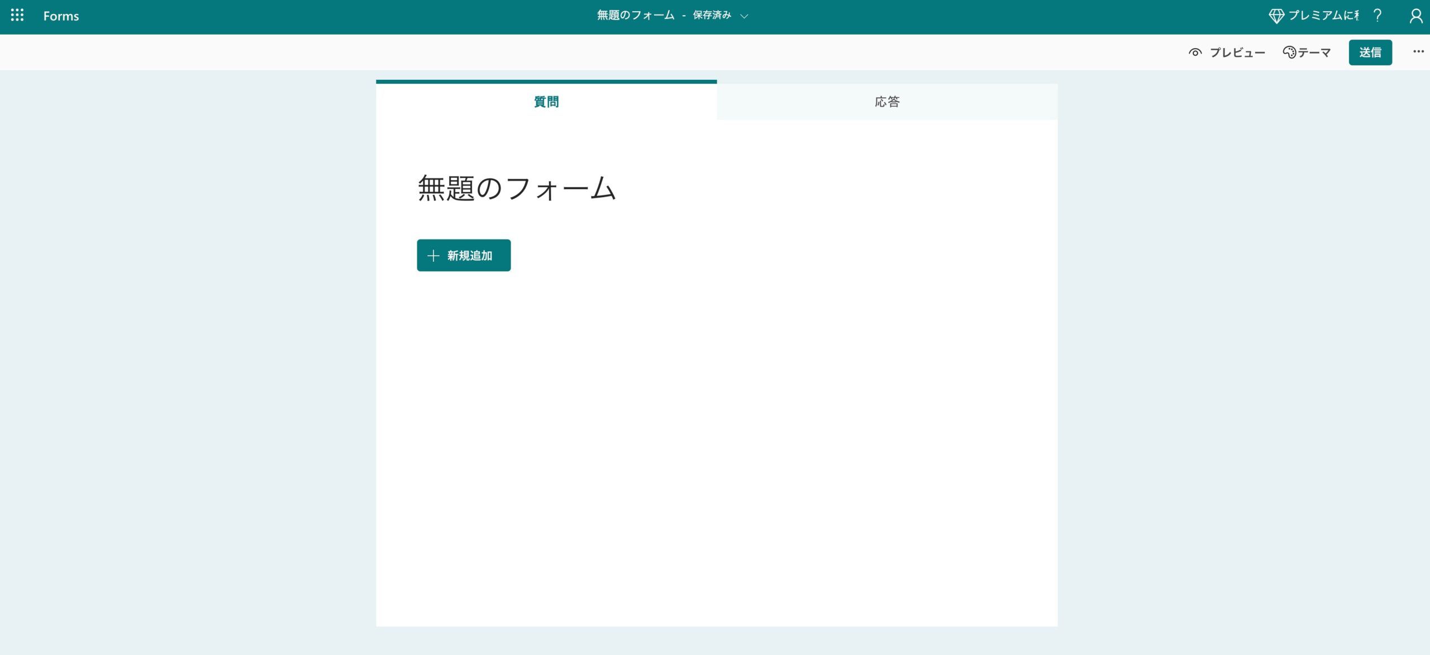This screenshot has height=655, width=1430.
Task: Click the 送信 button
Action: tap(1371, 52)
